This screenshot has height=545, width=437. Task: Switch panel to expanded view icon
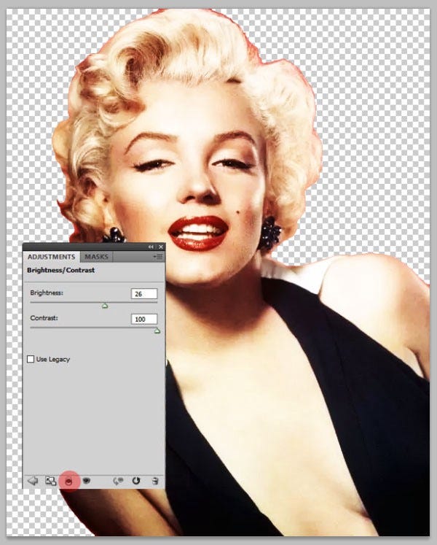coord(51,481)
